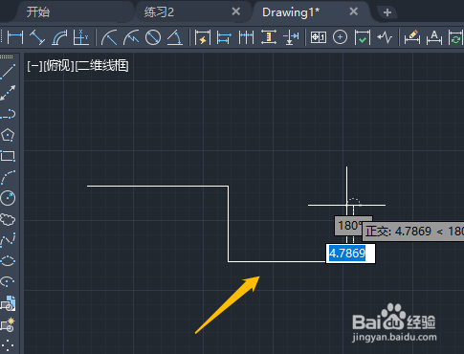Open the Dimension Text Edit tool
Screen dimensions: 464x354
click(x=434, y=37)
